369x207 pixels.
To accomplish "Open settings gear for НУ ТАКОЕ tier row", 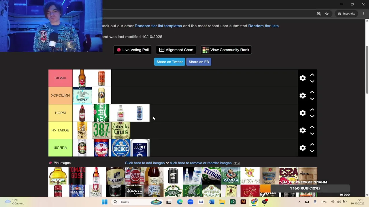I will pos(302,131).
